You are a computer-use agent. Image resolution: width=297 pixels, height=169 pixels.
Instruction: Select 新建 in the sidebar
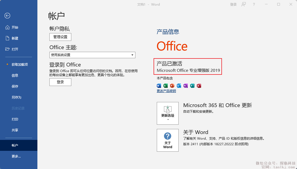click(19, 38)
